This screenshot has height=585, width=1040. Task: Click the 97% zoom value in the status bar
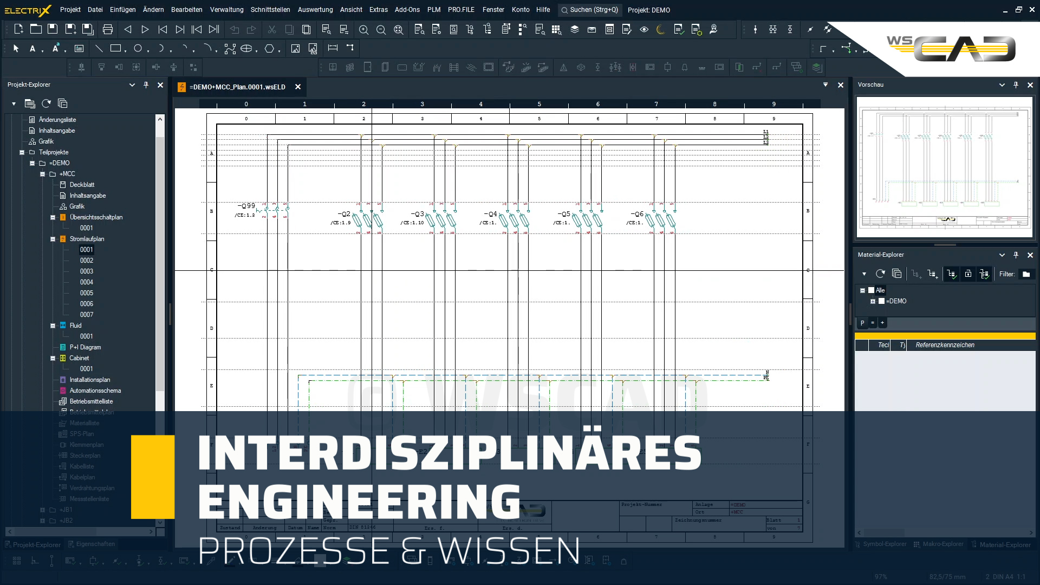coord(881,576)
